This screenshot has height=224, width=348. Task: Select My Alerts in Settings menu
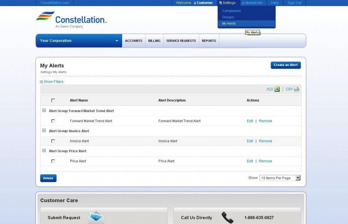pos(229,23)
